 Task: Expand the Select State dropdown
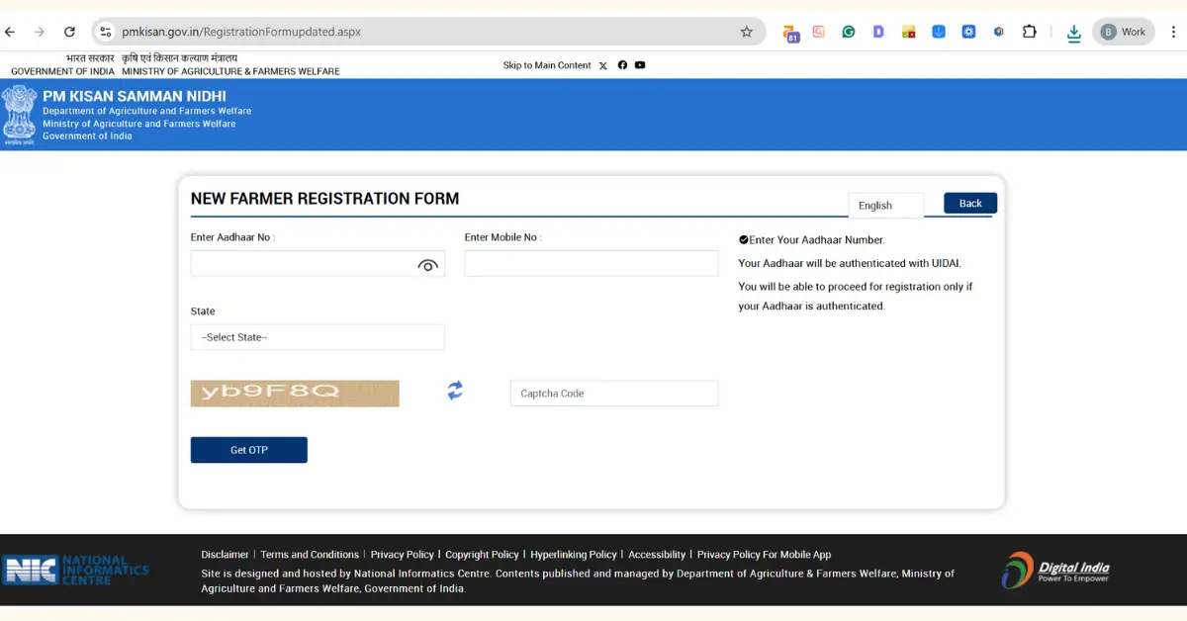318,337
